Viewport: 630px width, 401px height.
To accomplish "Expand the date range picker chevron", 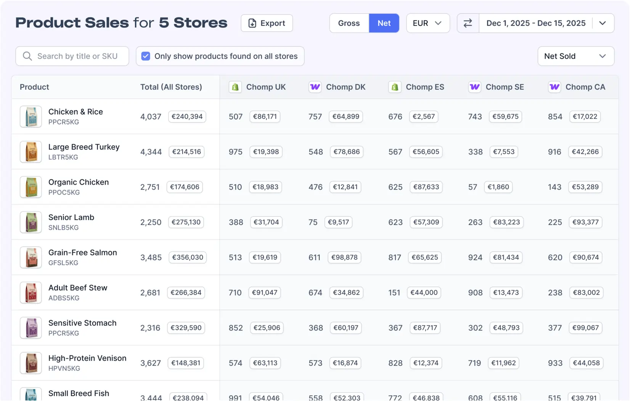I will coord(603,23).
